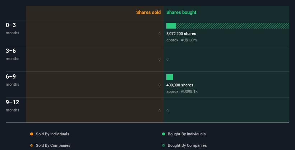Click the Bought By Individuals green dot
The image size is (295, 150).
[x=163, y=134]
